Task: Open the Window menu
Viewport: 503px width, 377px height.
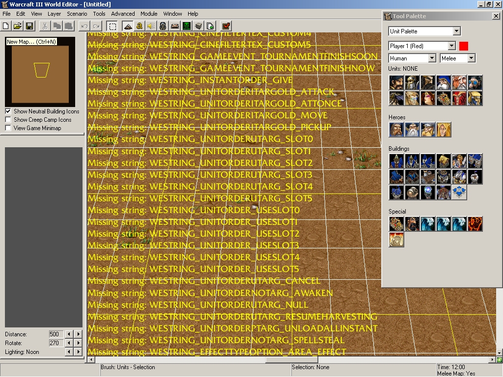Action: tap(172, 14)
